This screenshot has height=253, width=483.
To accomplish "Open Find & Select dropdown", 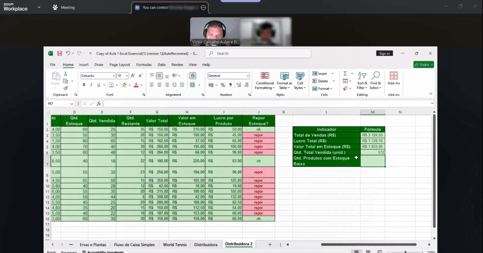I will (x=376, y=81).
